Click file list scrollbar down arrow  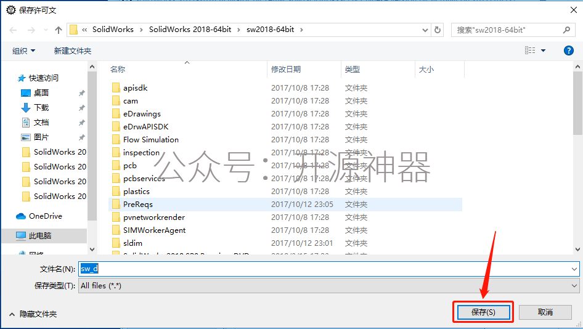tap(578, 250)
